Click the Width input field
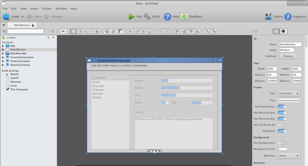 click(272, 69)
